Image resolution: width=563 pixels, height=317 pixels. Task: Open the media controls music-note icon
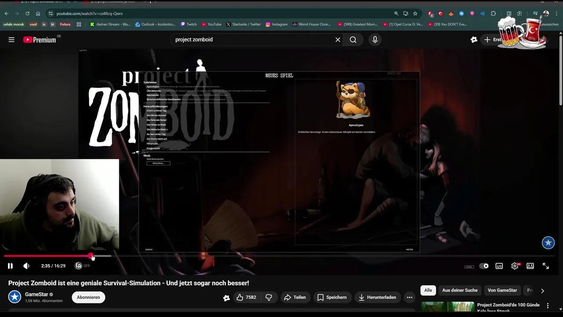[535, 14]
